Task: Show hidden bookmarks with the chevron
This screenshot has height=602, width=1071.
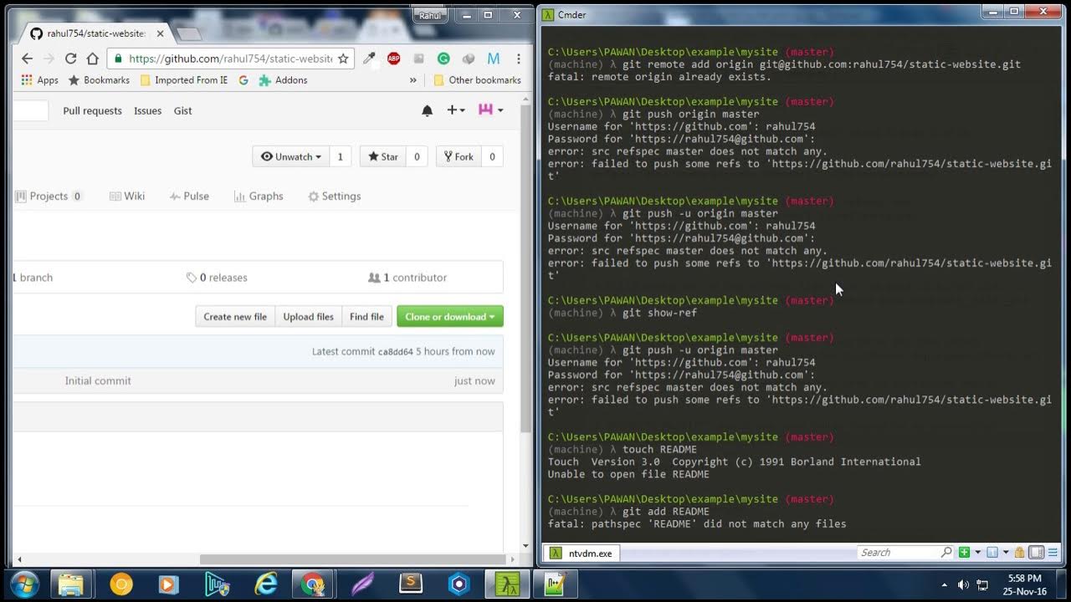Action: click(413, 80)
